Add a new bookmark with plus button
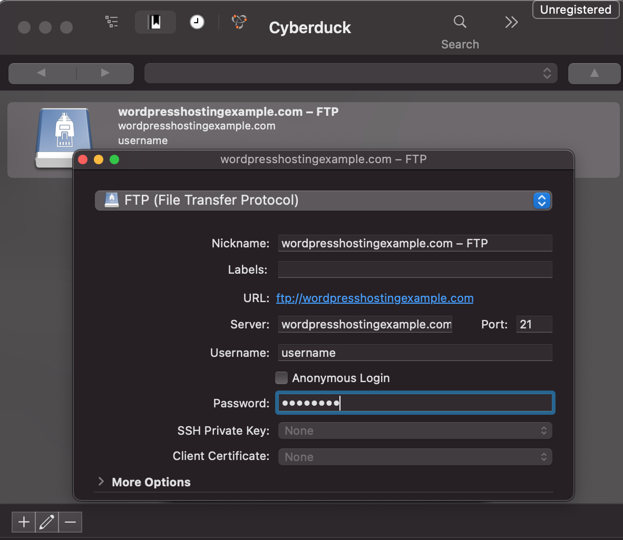623x540 pixels. 24,522
